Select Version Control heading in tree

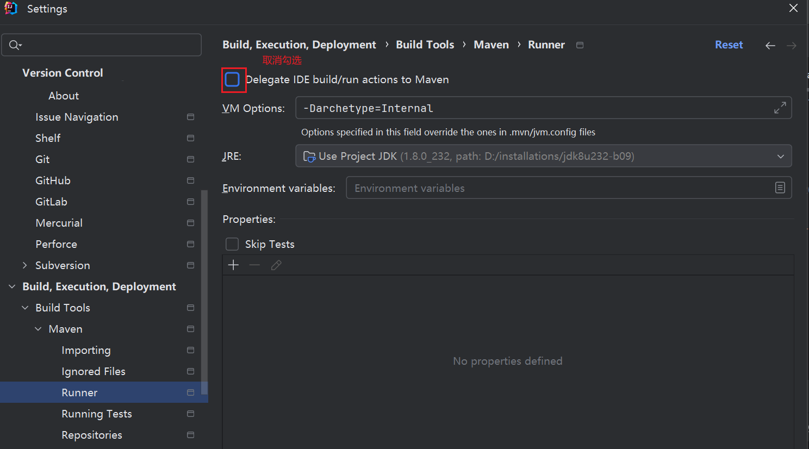(x=63, y=73)
